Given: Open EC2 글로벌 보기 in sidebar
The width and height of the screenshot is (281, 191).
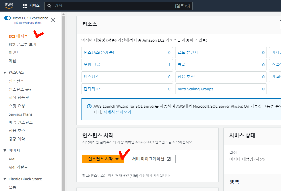Looking at the screenshot, I should click(x=23, y=45).
